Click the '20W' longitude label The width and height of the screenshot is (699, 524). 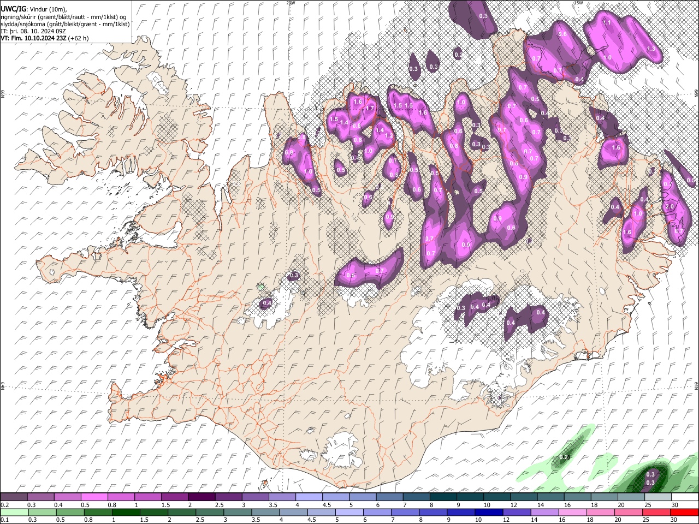click(291, 3)
